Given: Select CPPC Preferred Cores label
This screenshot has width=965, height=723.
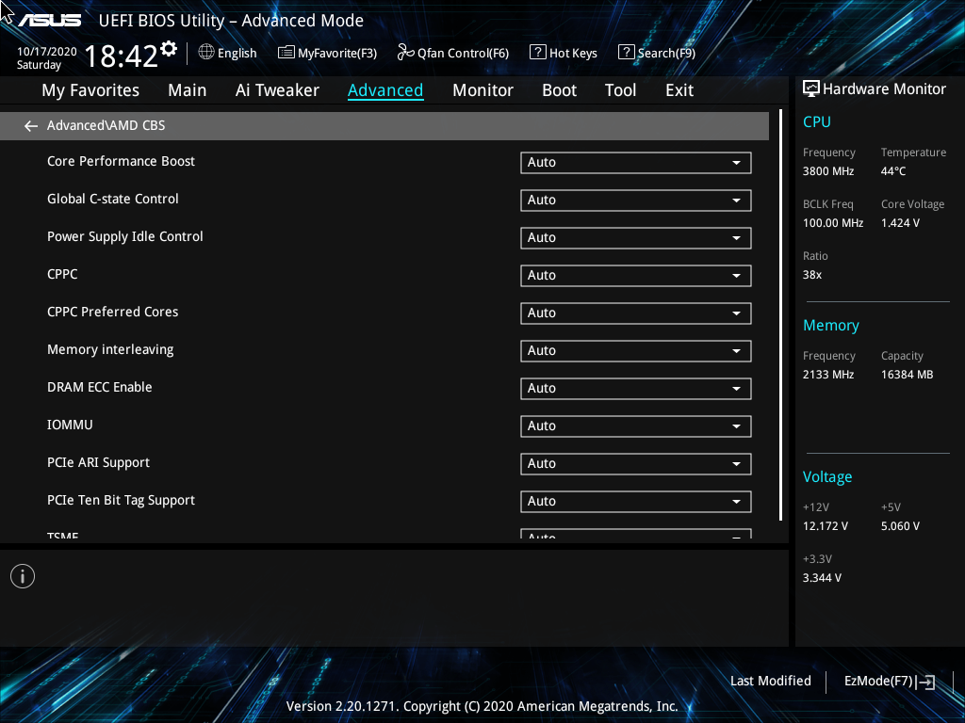Looking at the screenshot, I should (113, 312).
